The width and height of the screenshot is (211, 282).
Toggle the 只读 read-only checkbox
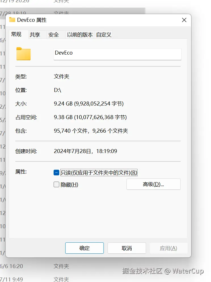point(56,173)
